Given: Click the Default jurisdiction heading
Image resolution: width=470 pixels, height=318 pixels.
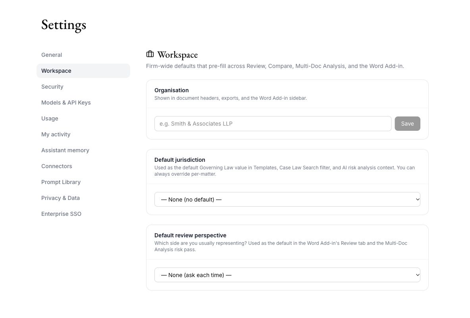Looking at the screenshot, I should [x=180, y=160].
